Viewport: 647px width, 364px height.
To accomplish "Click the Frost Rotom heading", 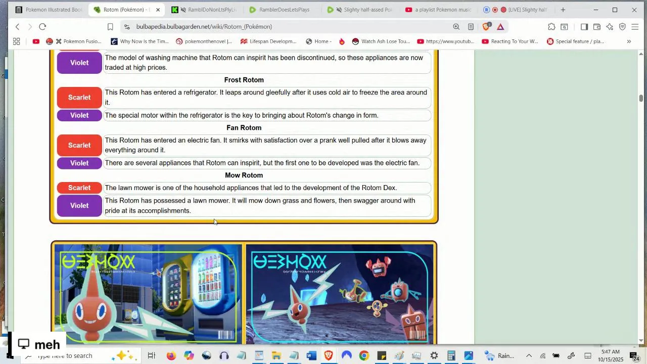I will (244, 80).
